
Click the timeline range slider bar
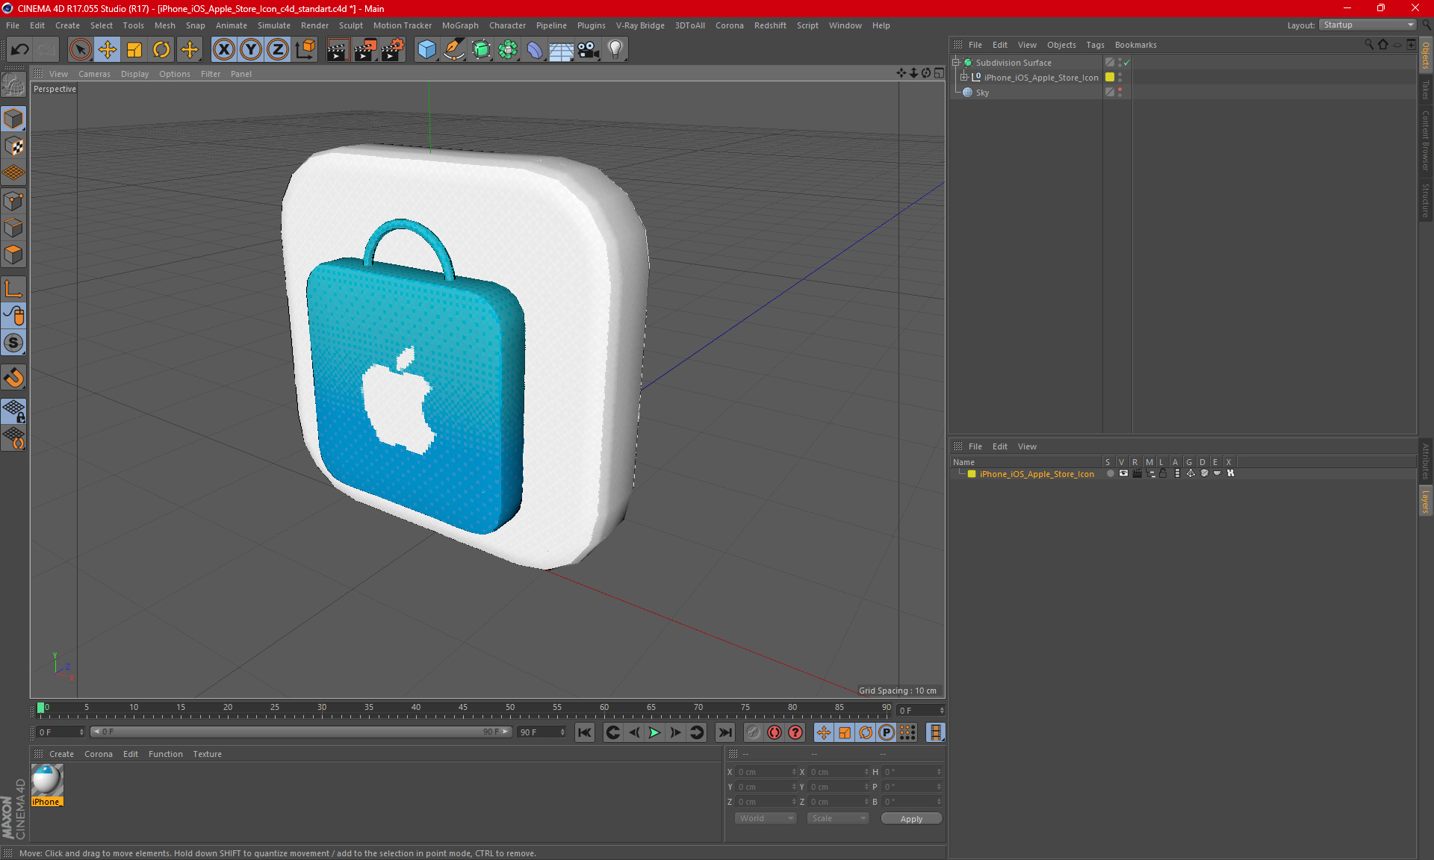(300, 732)
